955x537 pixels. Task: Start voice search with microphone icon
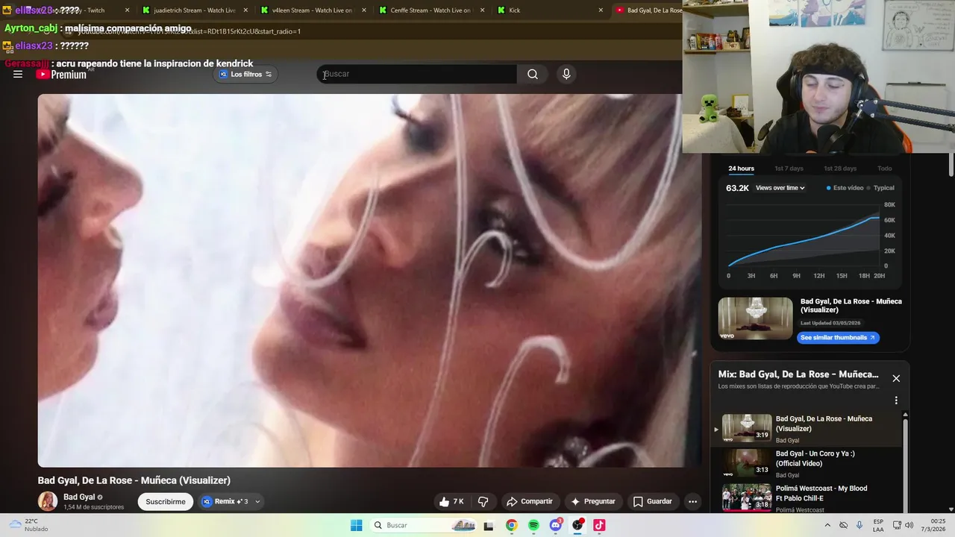(x=566, y=74)
